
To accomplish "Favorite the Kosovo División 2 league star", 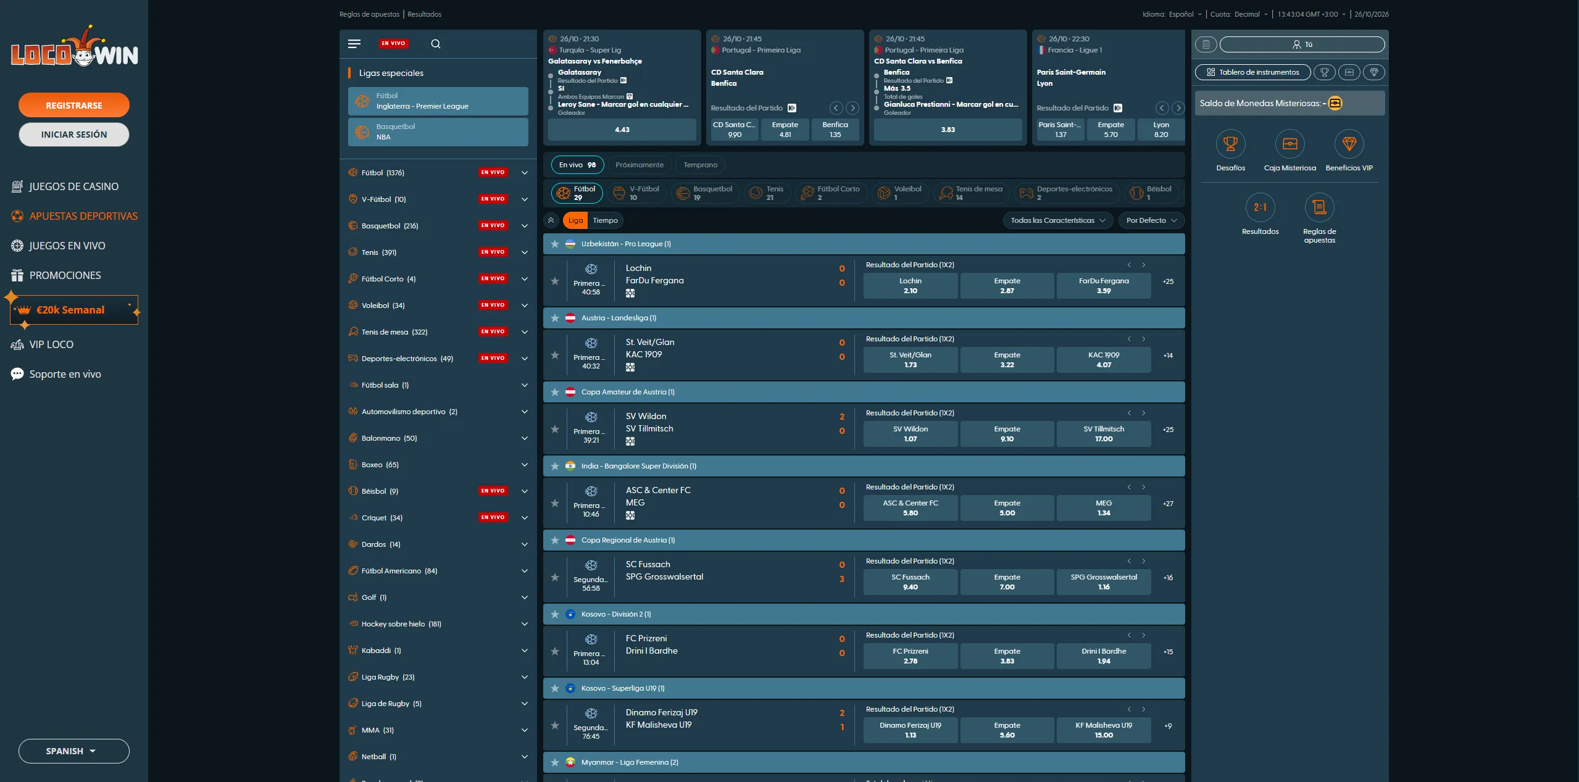I will tap(555, 614).
